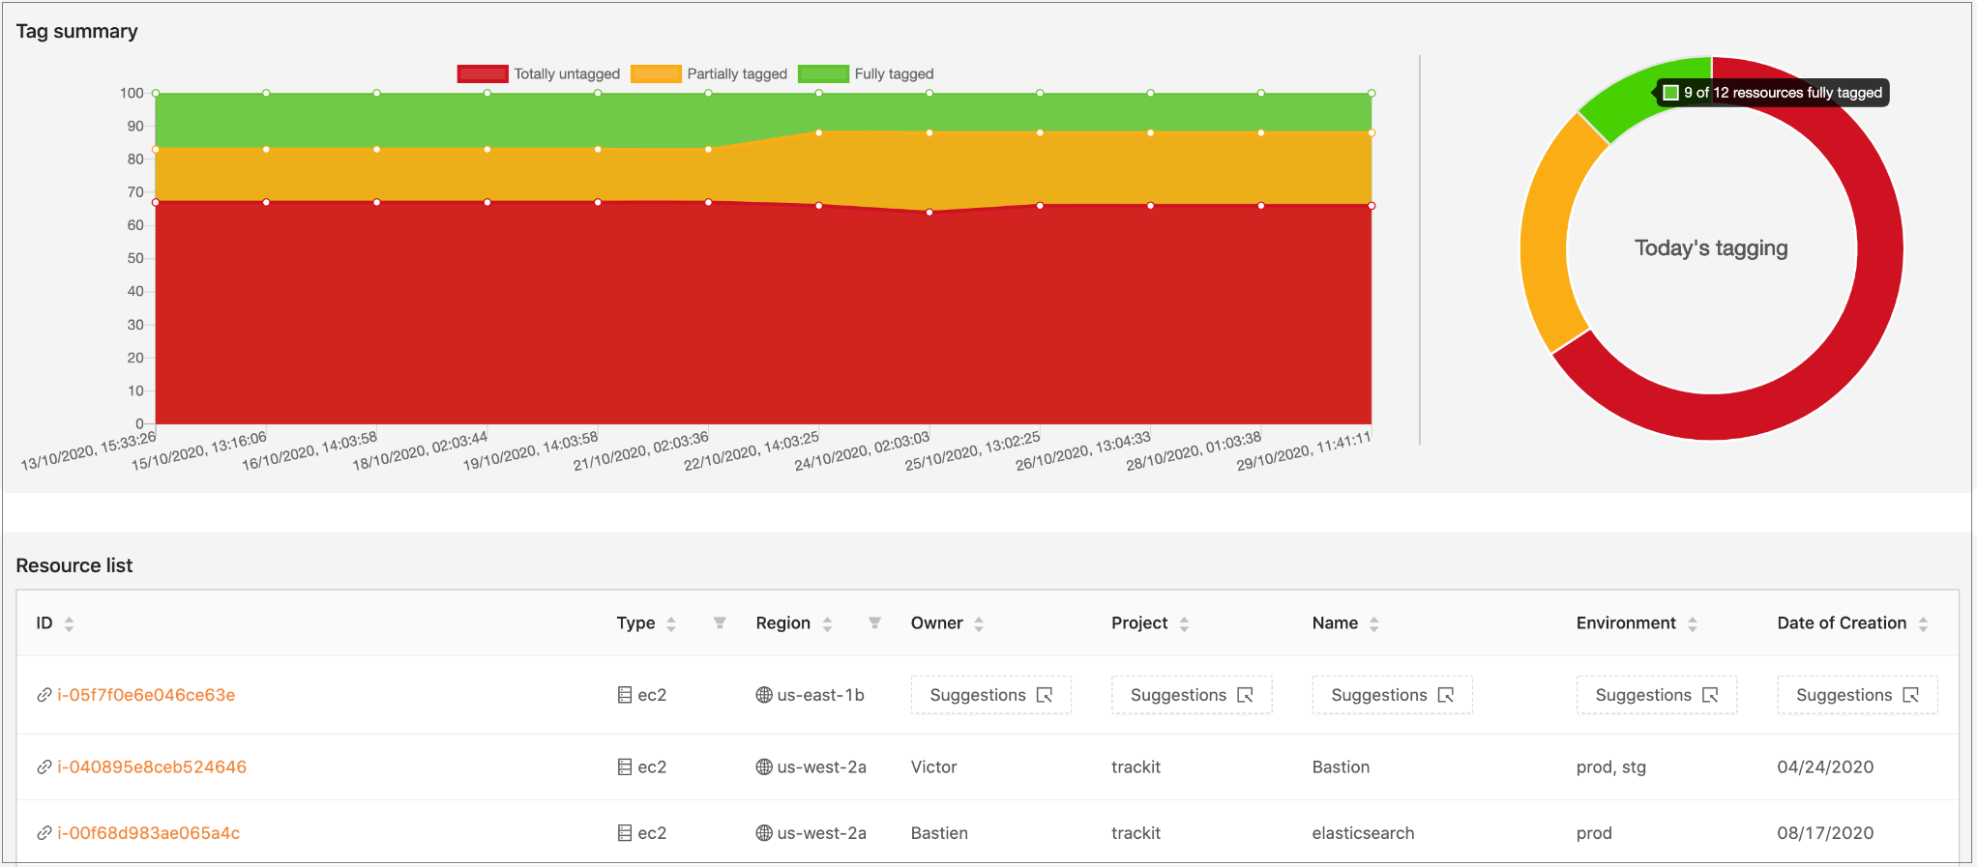Click fully tagged point at 19/10/2020, 14:03:58
Screen dimensions: 1977x867
point(598,94)
